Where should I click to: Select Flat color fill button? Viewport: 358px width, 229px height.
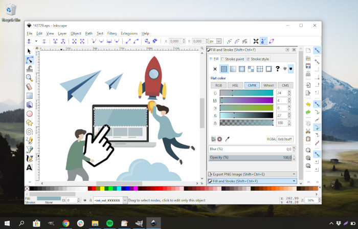click(x=224, y=69)
